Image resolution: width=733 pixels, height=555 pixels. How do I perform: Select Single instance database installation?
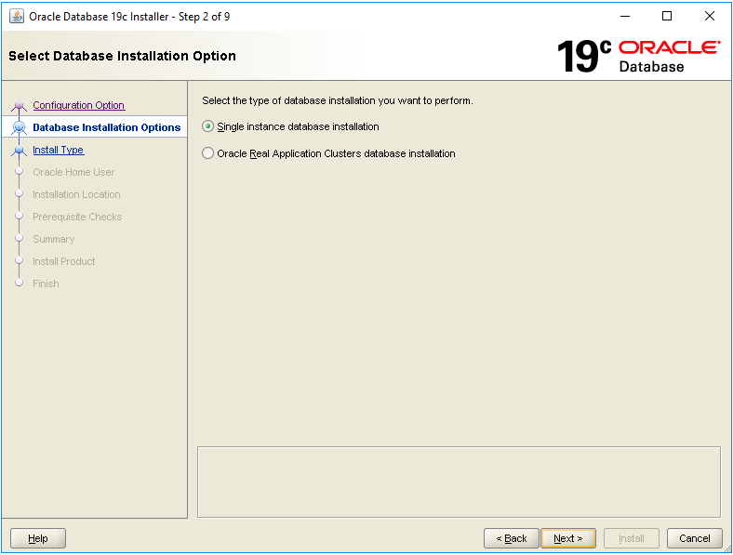click(208, 126)
